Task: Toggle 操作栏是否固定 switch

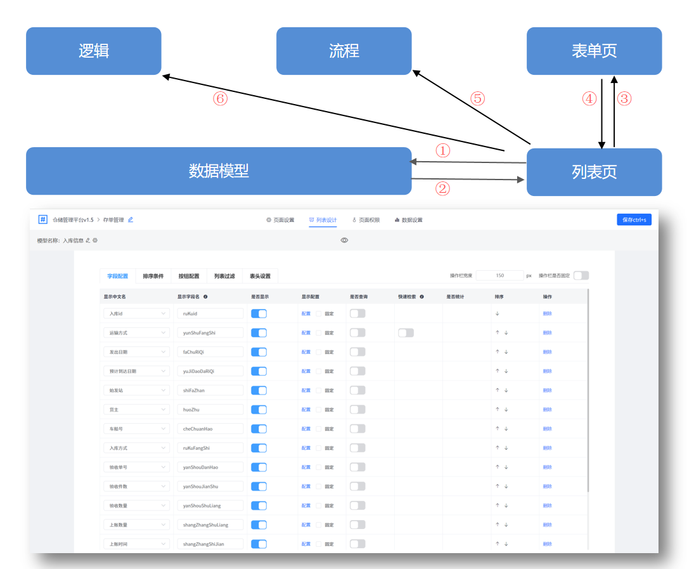Action: click(581, 276)
